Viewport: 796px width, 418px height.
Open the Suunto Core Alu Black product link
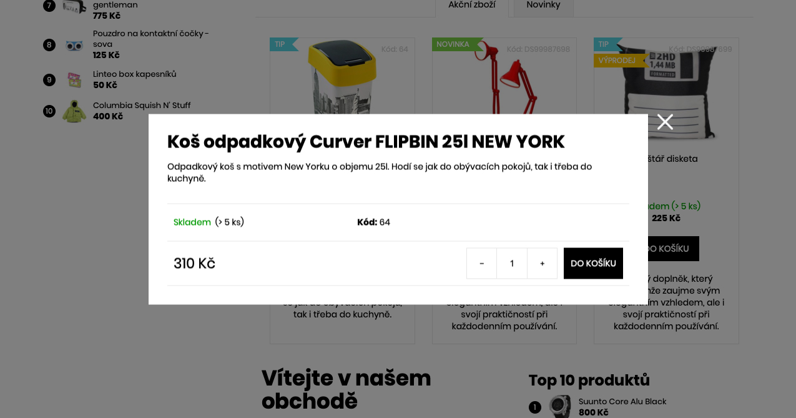click(622, 402)
